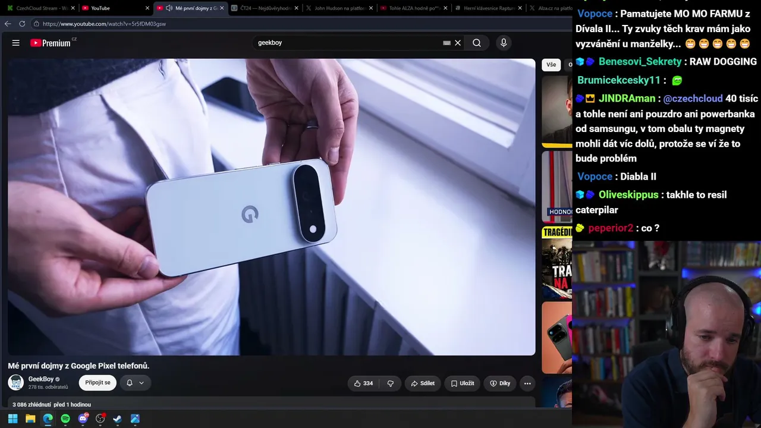Open the HODNOCENÍ recommended video thumbnail
This screenshot has width=761, height=428.
pyautogui.click(x=557, y=187)
